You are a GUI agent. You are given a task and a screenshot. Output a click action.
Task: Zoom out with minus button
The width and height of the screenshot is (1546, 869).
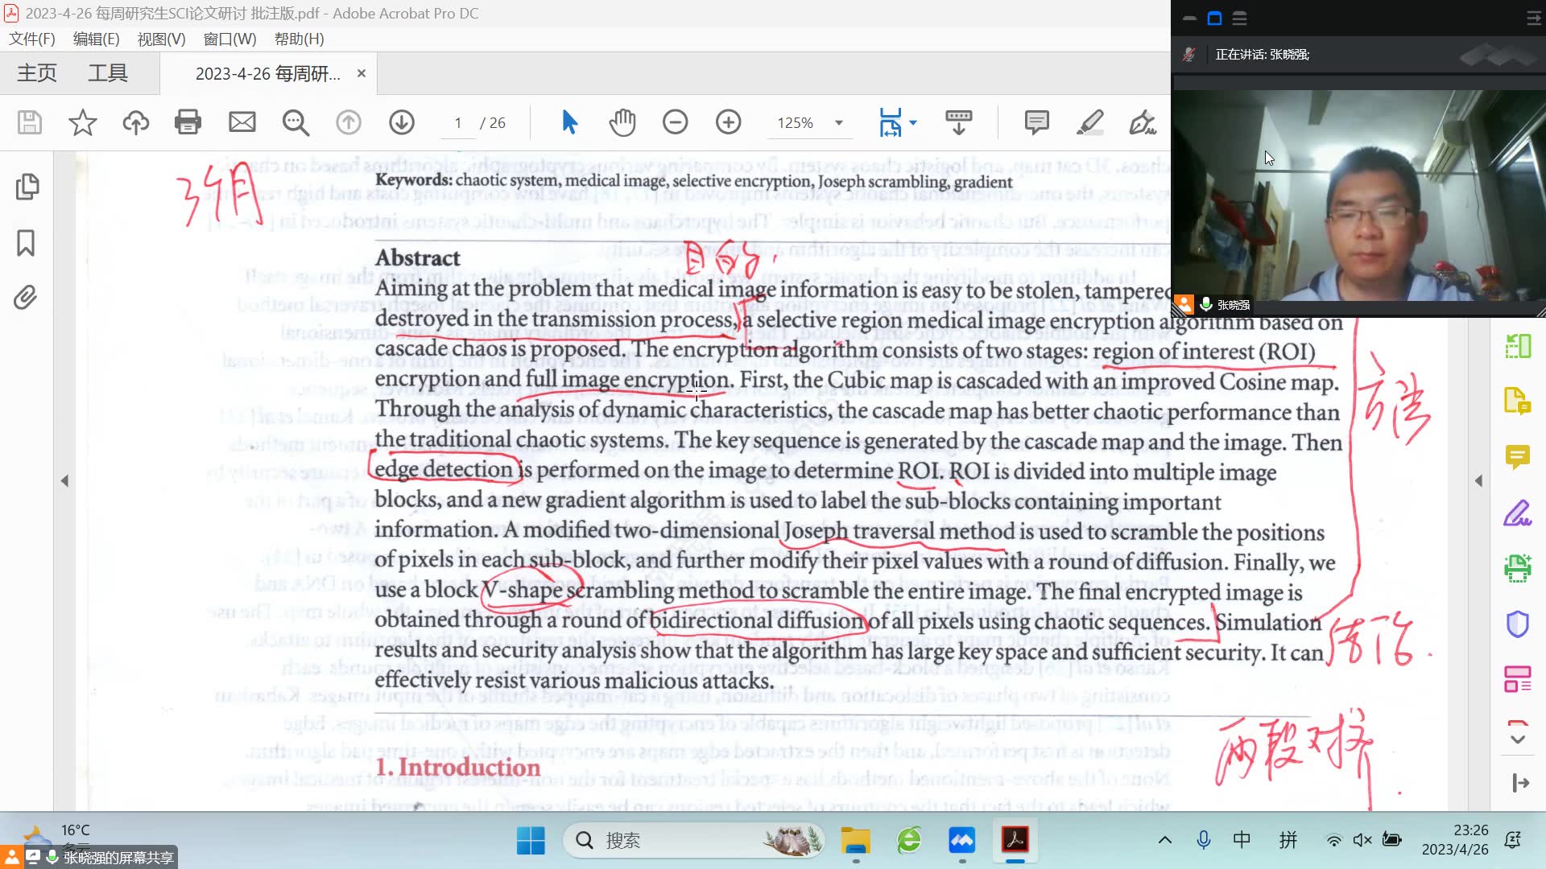coord(675,122)
